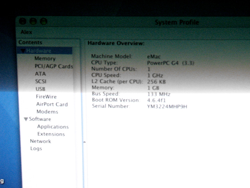250x188 pixels.
Task: Click the System Profile window title
Action: pyautogui.click(x=177, y=22)
